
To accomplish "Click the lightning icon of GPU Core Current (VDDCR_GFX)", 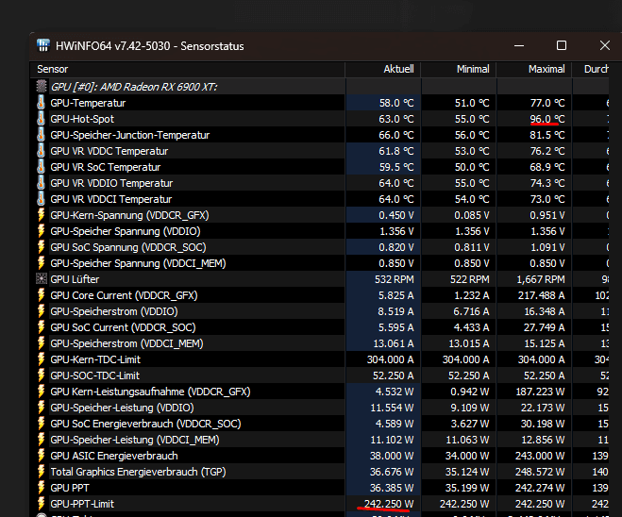I will (41, 295).
